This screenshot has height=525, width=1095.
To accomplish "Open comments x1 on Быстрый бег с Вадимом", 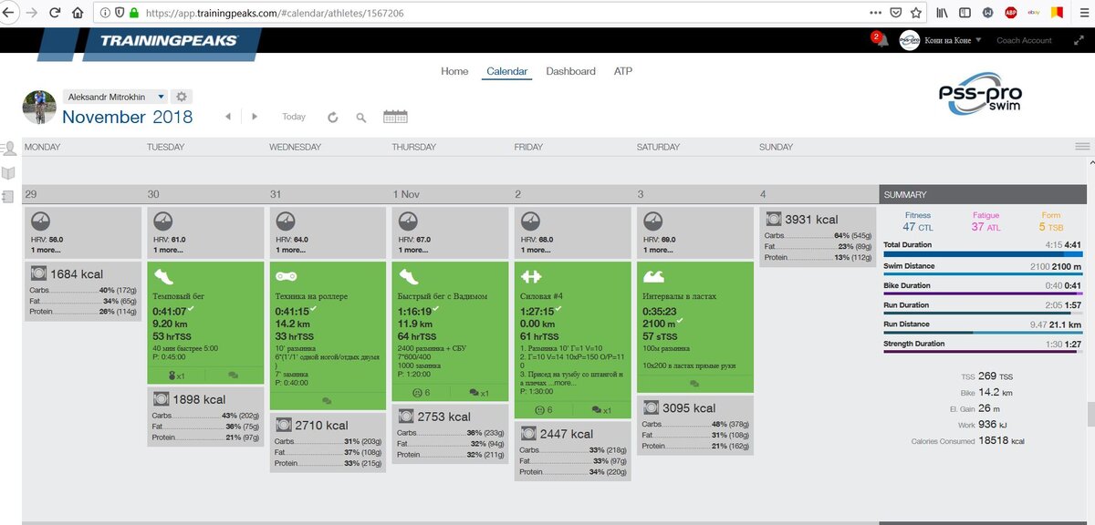I will (479, 393).
